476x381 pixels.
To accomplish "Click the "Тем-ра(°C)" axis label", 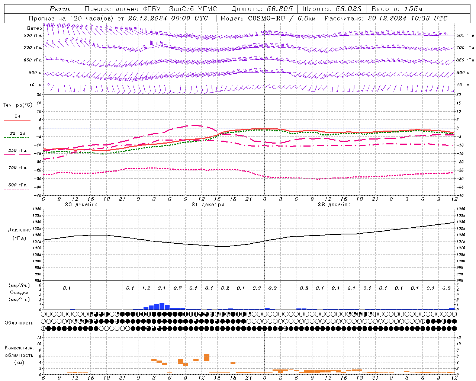I will [17, 105].
